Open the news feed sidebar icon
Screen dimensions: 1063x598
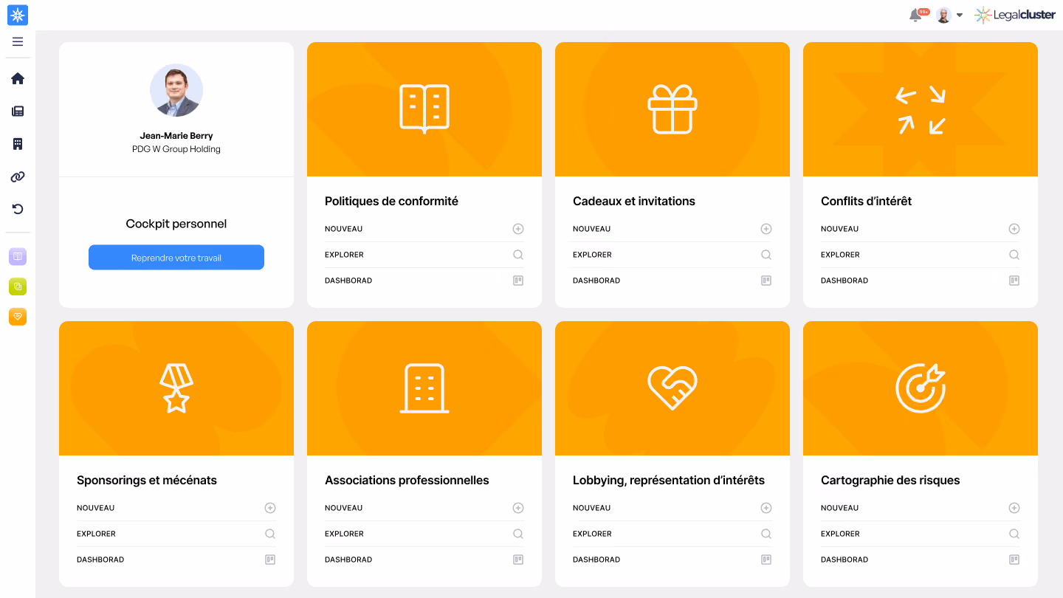18,111
